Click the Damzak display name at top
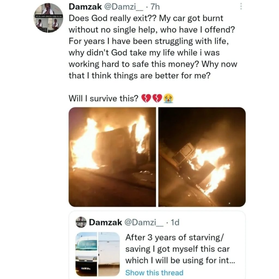Image resolution: width=279 pixels, height=279 pixels. click(x=85, y=7)
